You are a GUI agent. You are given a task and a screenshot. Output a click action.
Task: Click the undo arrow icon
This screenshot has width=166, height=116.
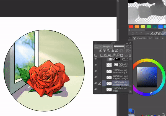pyautogui.click(x=136, y=33)
